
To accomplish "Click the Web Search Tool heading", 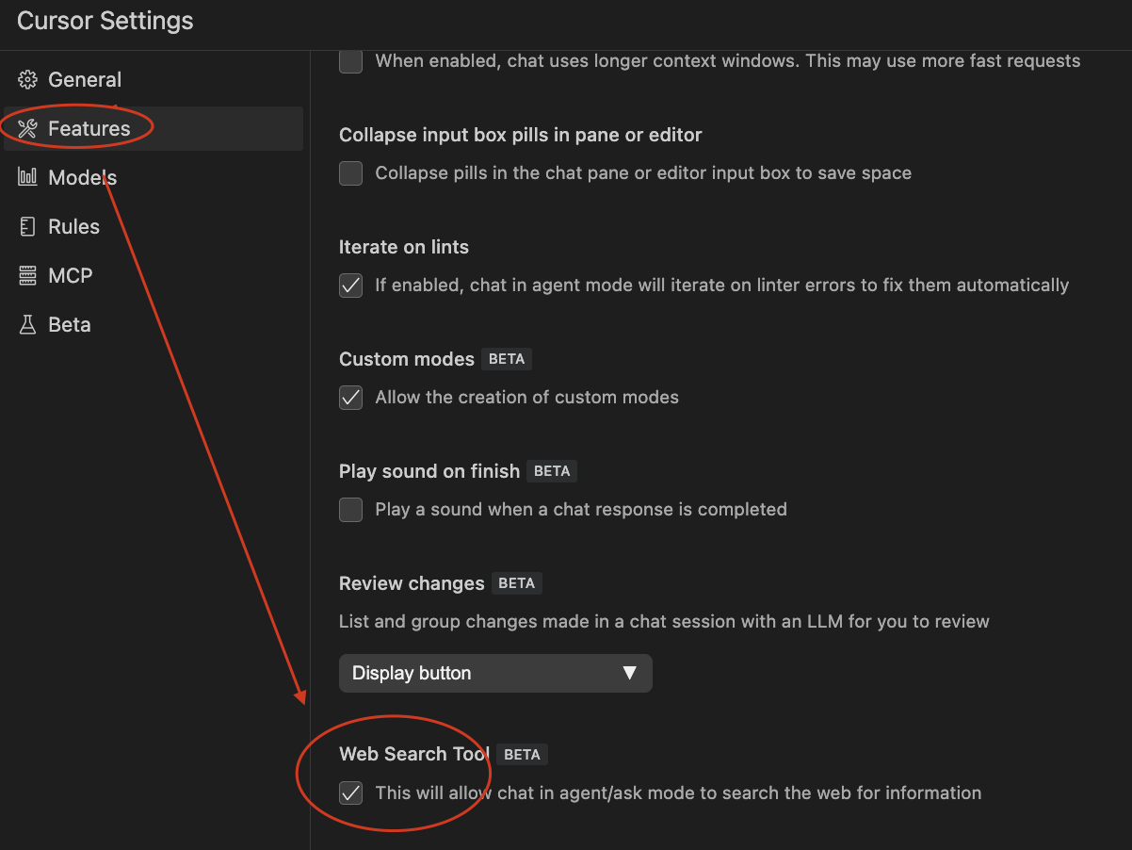I will (413, 754).
